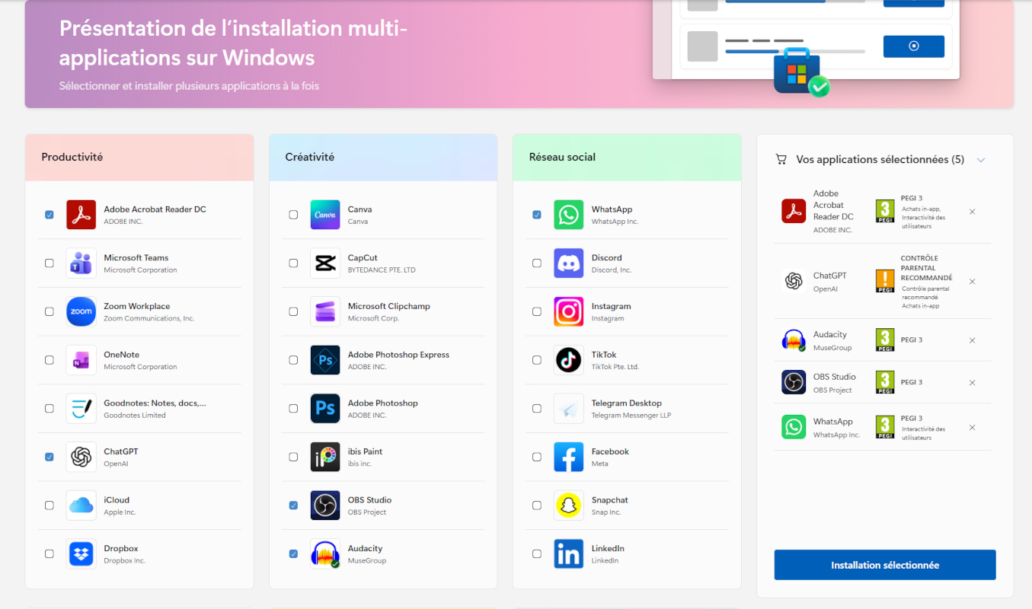Viewport: 1032px width, 609px height.
Task: Check the Dropbox selection box
Action: [50, 553]
